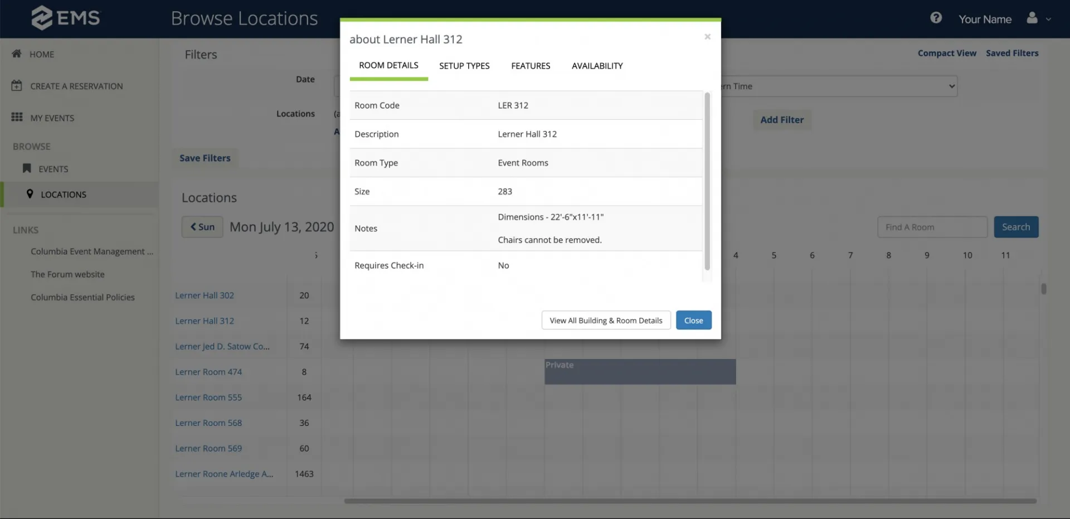This screenshot has width=1070, height=519.
Task: Click the Find A Room input field
Action: coord(932,227)
